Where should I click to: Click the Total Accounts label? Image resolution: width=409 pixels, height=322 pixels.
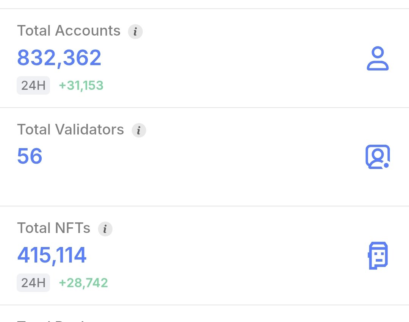click(69, 31)
